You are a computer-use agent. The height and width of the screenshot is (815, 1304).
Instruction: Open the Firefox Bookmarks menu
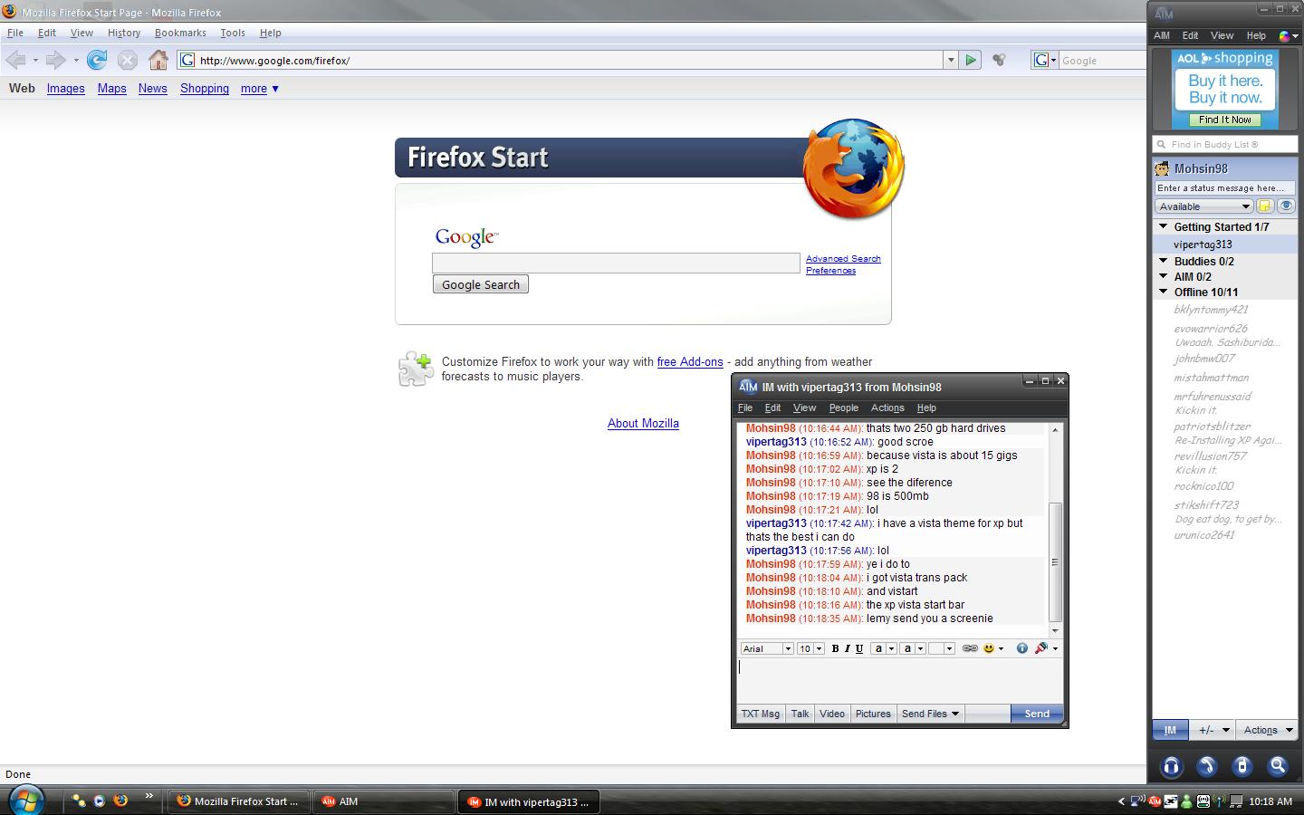tap(180, 33)
